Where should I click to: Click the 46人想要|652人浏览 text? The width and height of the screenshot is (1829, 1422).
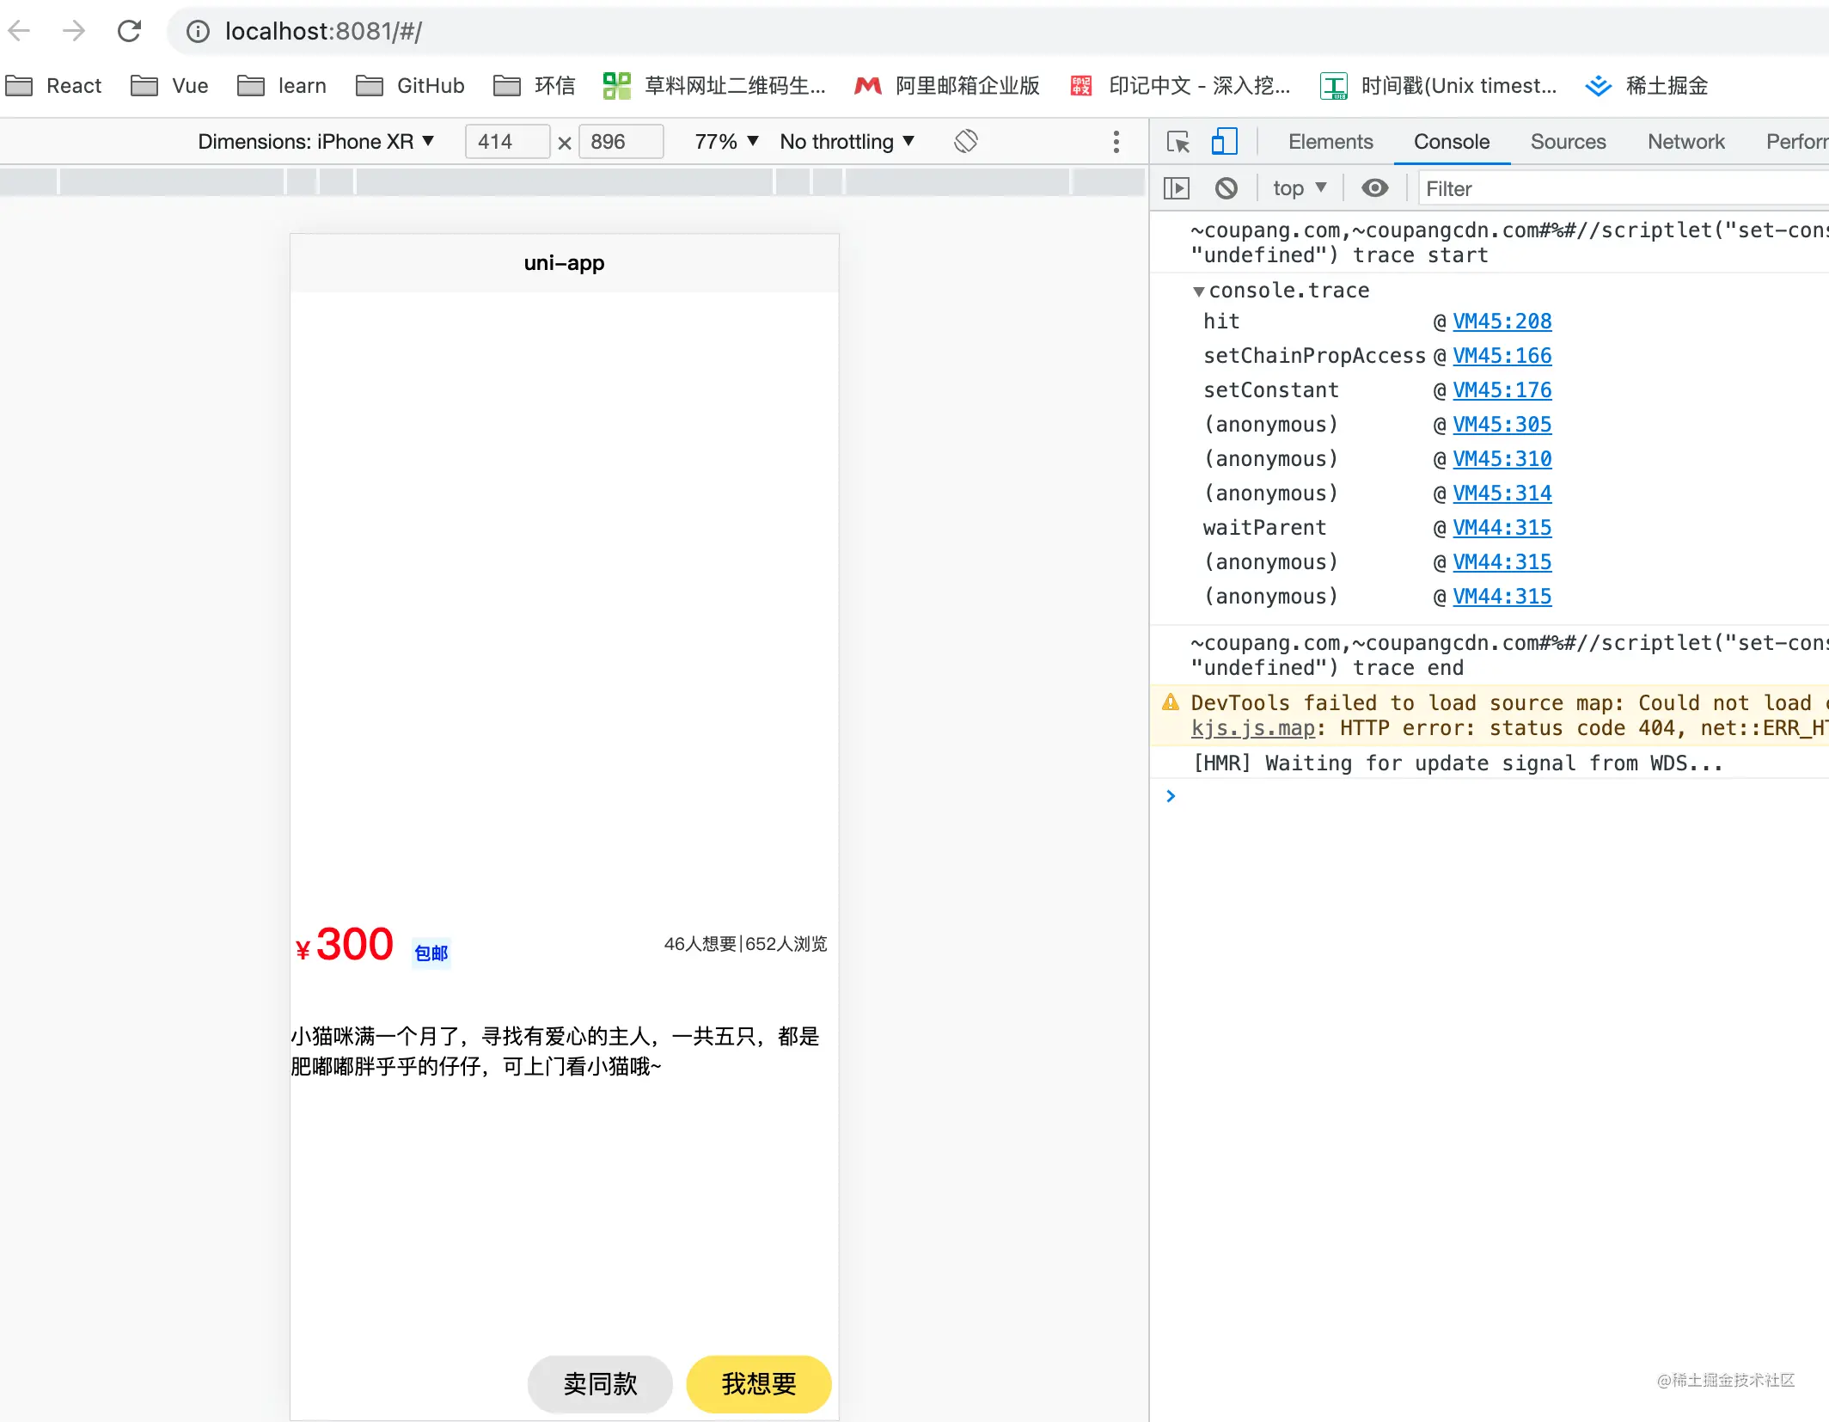point(745,944)
